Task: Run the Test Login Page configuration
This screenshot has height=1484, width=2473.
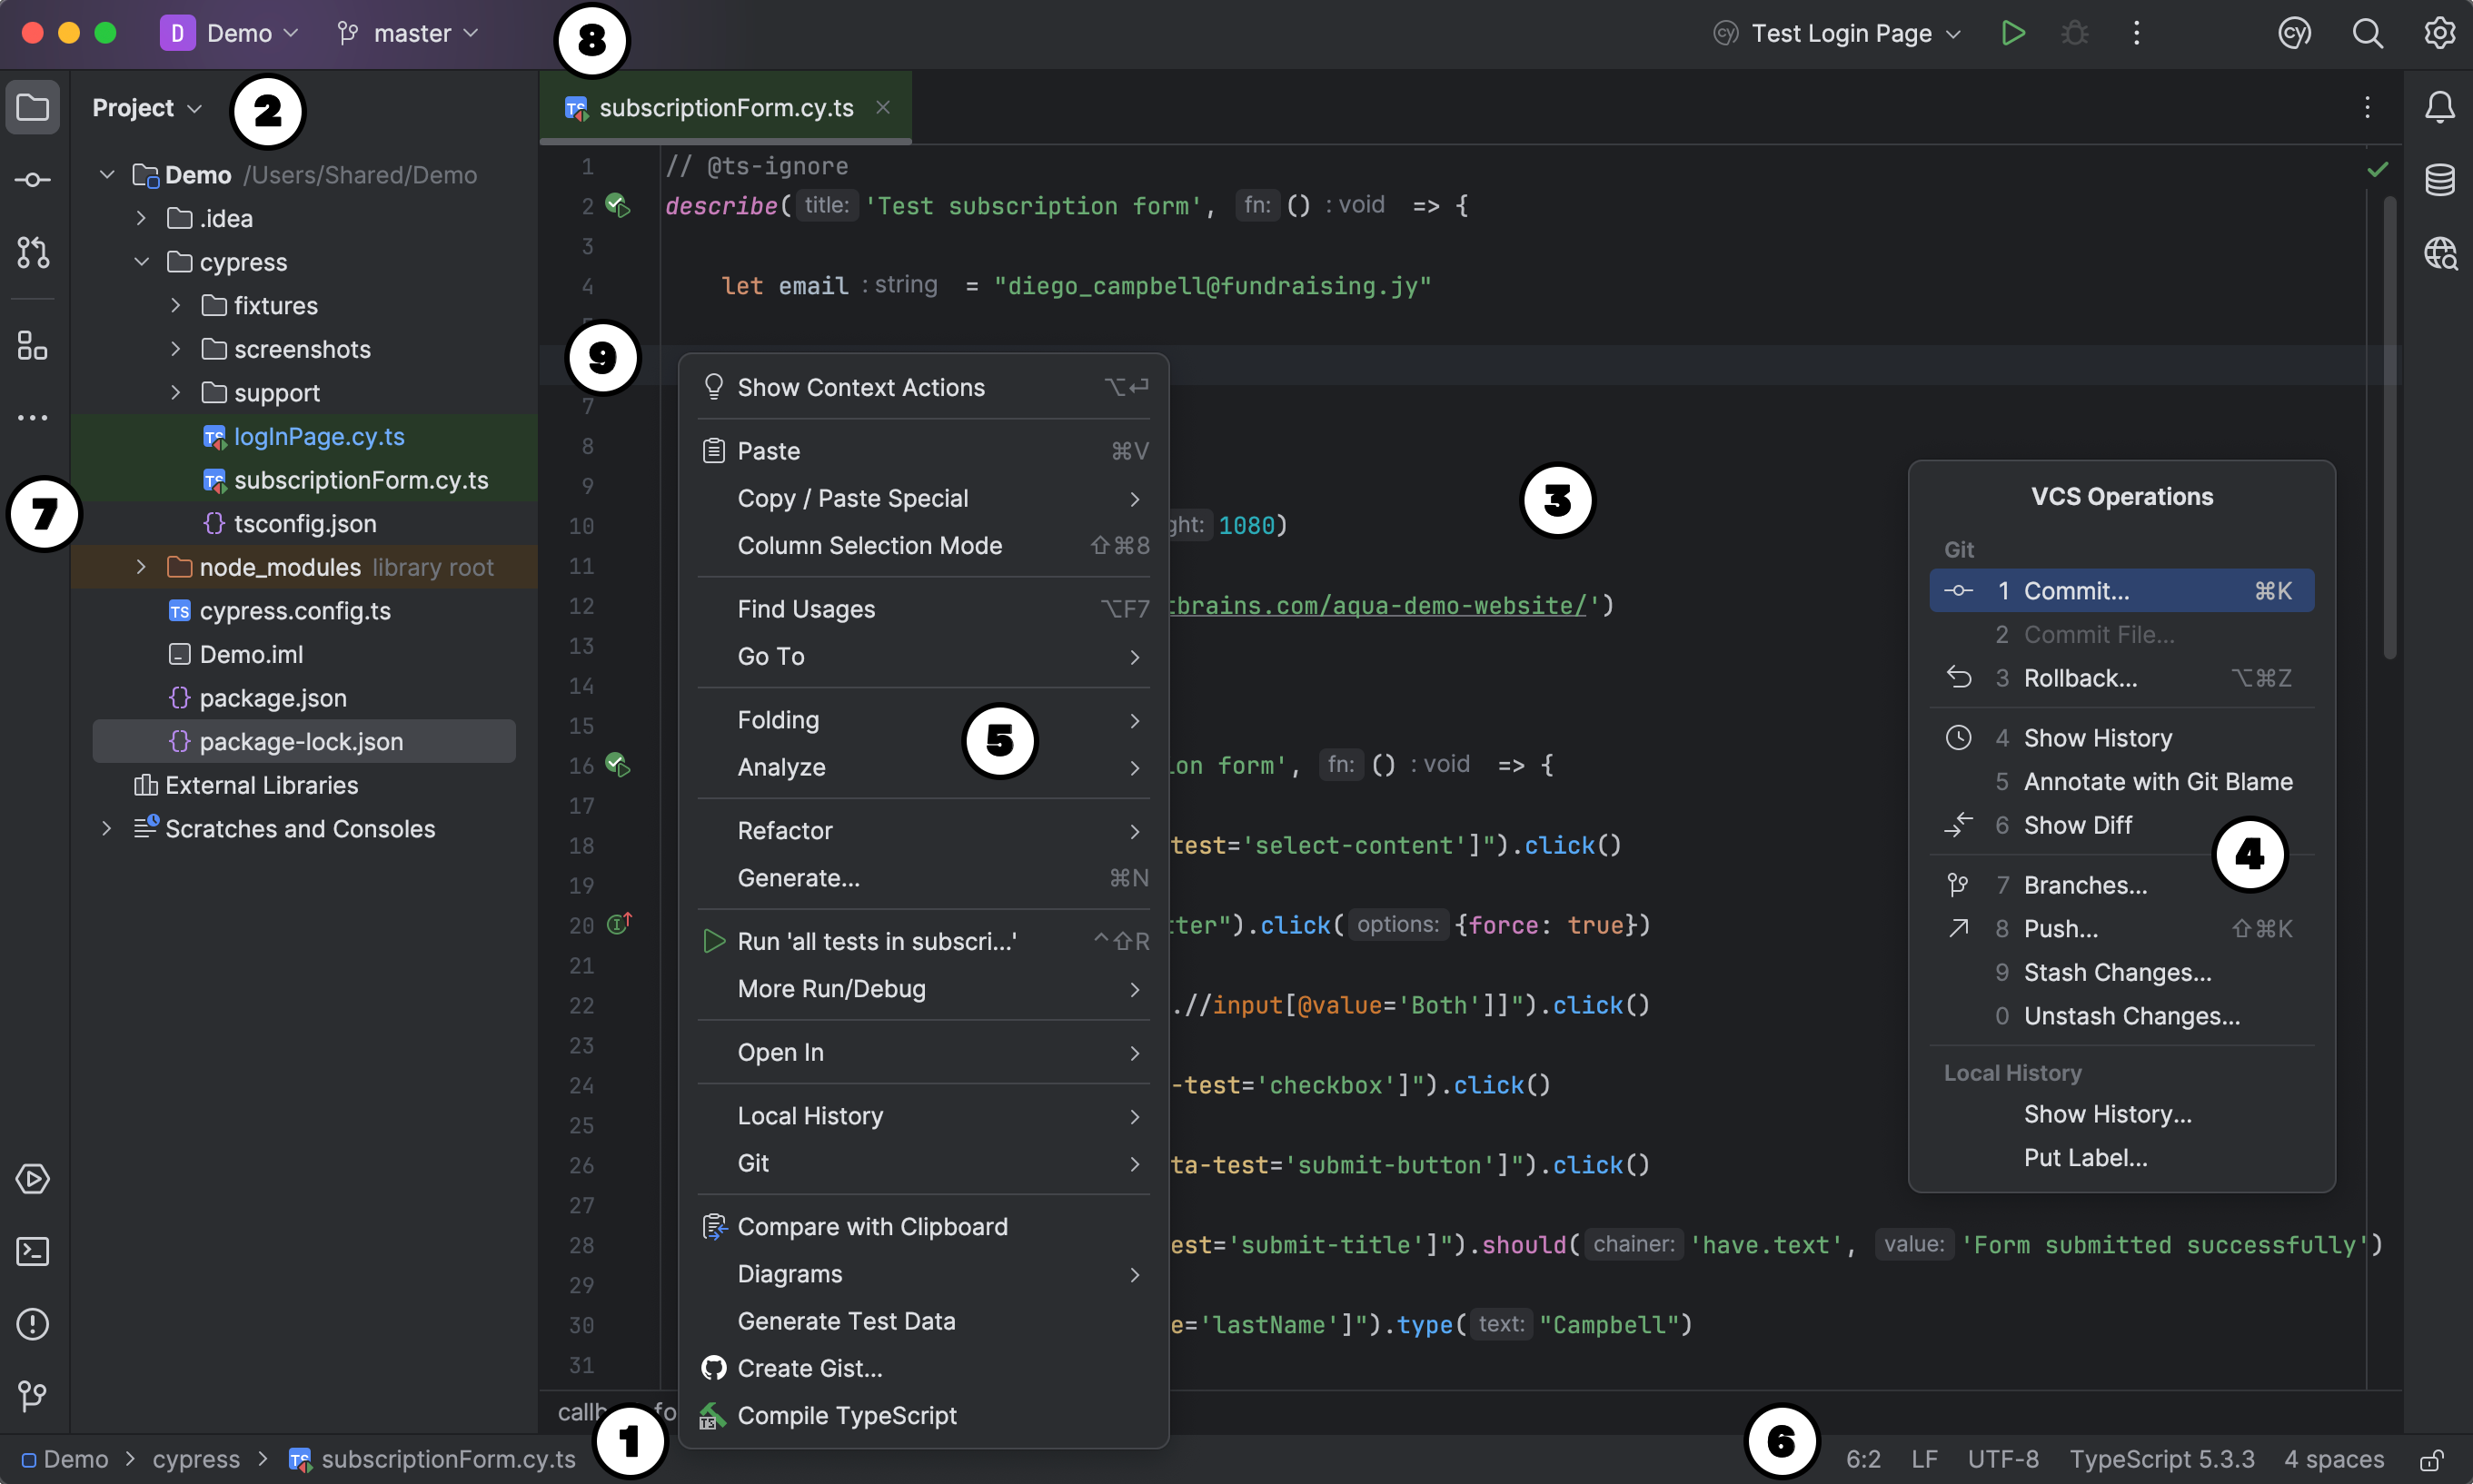Action: [x=2012, y=33]
